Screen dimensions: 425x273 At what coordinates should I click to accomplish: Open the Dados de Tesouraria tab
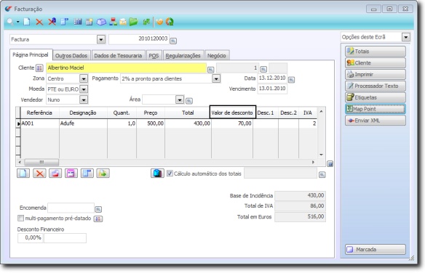[x=118, y=55]
